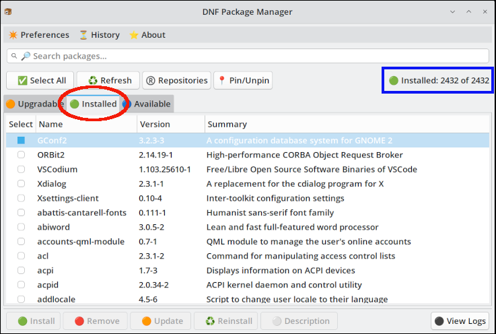Open the Preferences menu
Viewport: 496px width, 334px height.
[x=38, y=35]
